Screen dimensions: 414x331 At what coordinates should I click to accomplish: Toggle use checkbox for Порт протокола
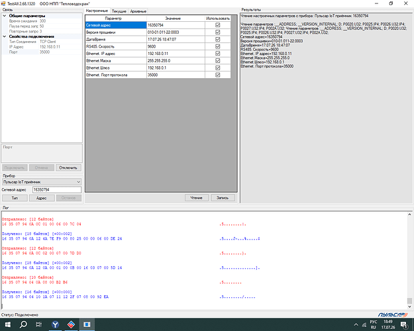coord(217,75)
